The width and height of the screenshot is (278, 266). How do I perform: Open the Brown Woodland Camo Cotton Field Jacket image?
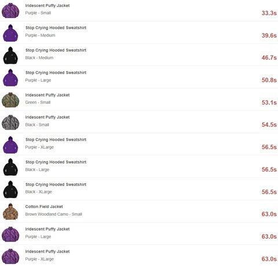pos(10,212)
